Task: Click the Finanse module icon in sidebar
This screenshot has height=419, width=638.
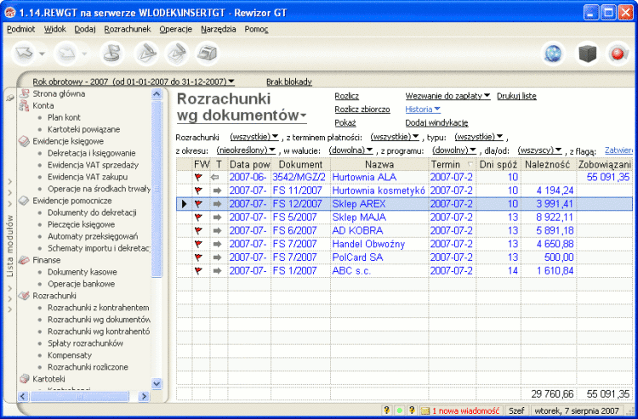Action: point(24,260)
